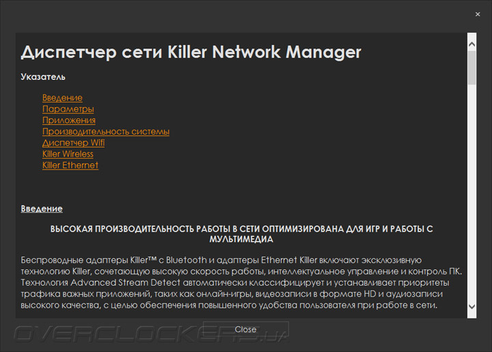Viewport: 492px width, 352px height.
Task: Click the scrollbar down arrow
Action: click(x=471, y=307)
